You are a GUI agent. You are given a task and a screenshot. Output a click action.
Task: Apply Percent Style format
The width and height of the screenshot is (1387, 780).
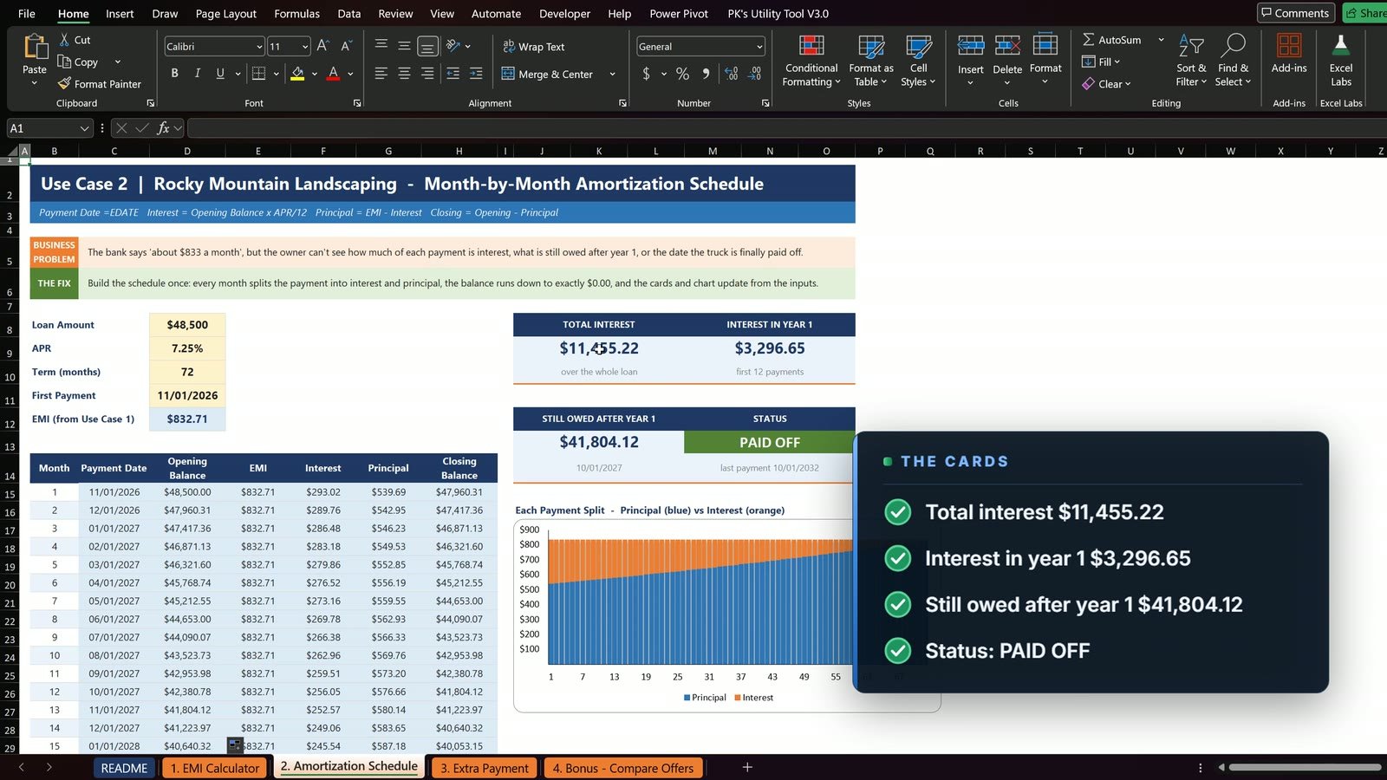[x=682, y=74]
